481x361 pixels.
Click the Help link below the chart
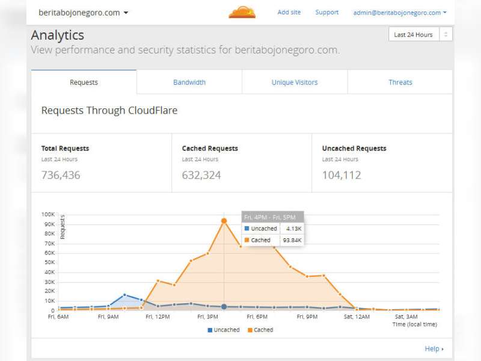tap(432, 349)
